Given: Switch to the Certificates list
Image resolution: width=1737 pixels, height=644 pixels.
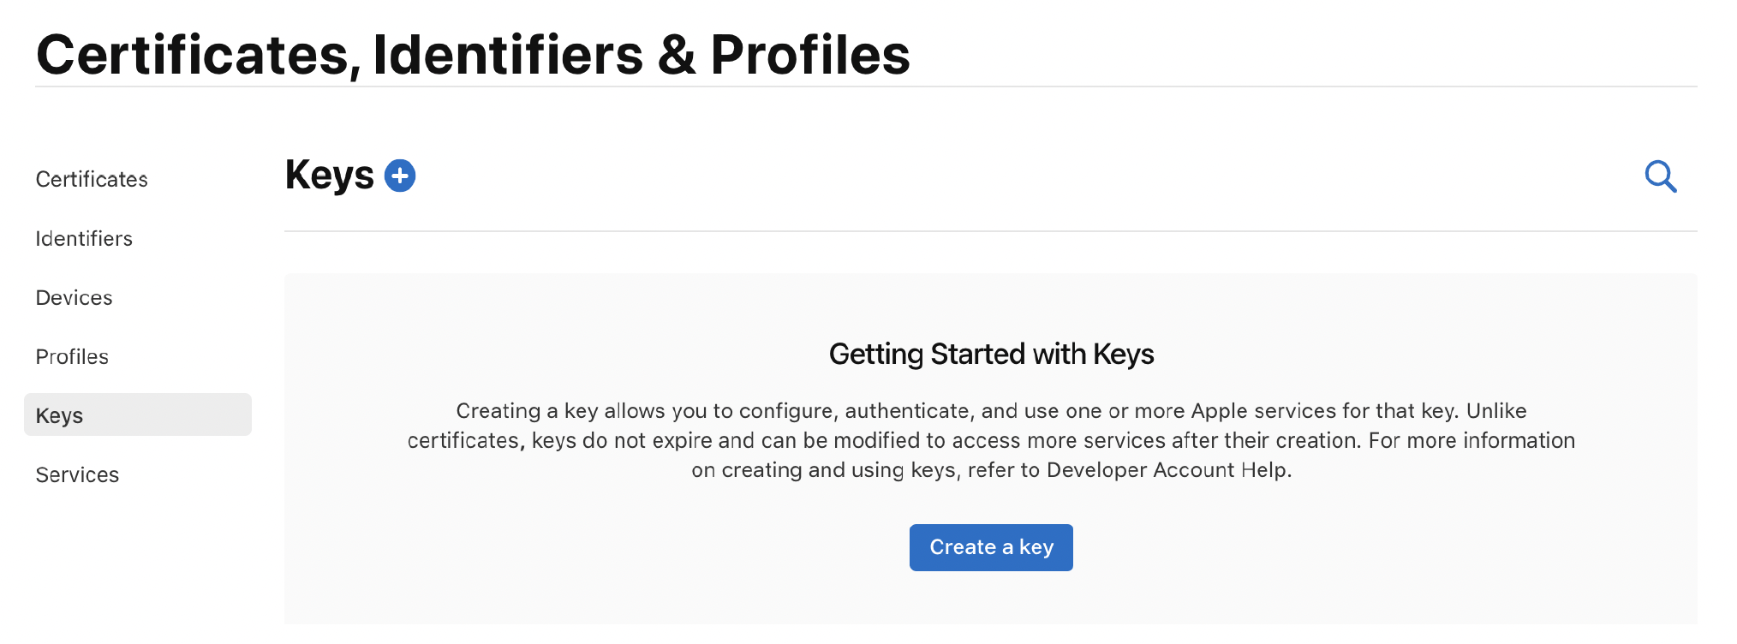Looking at the screenshot, I should tap(92, 179).
